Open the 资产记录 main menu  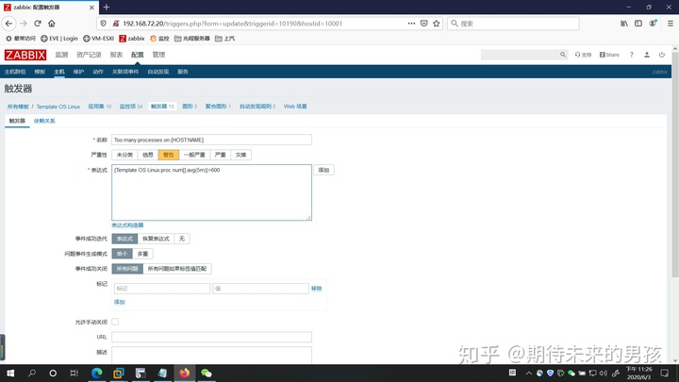tap(89, 55)
